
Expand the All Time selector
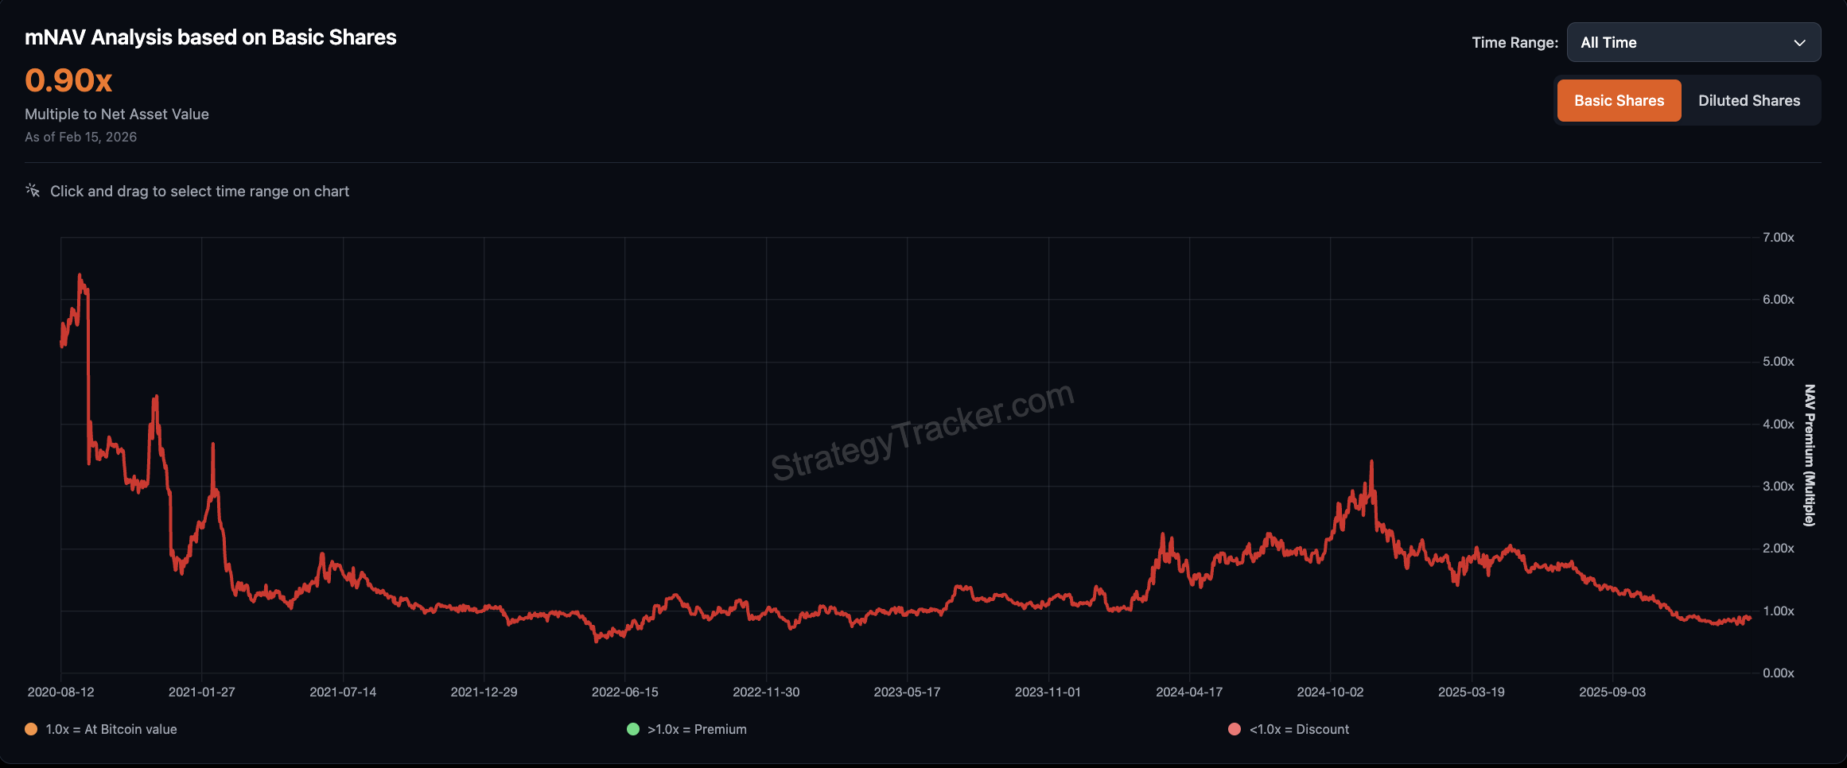click(1693, 42)
